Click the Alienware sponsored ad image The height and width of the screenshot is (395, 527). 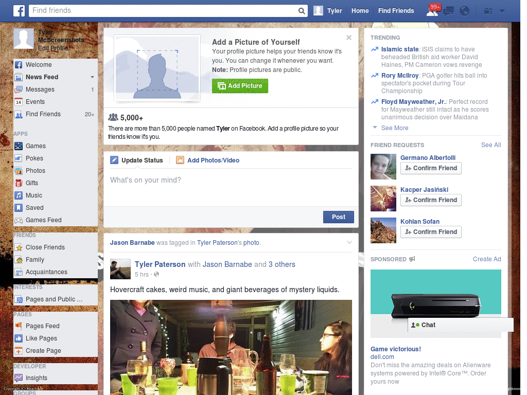pos(435,303)
